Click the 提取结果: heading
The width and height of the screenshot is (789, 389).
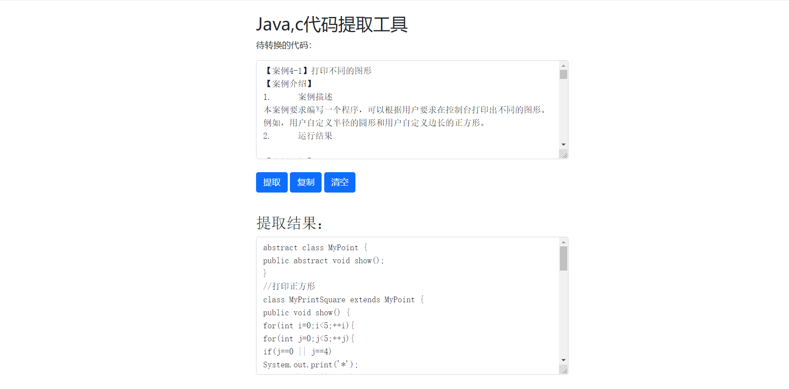click(x=290, y=223)
